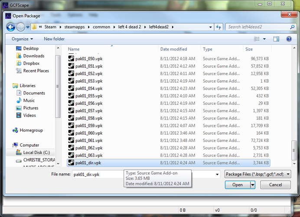Viewport: 300px width, 217px height.
Task: Select file pak01_060.vpk icon
Action: click(x=71, y=133)
